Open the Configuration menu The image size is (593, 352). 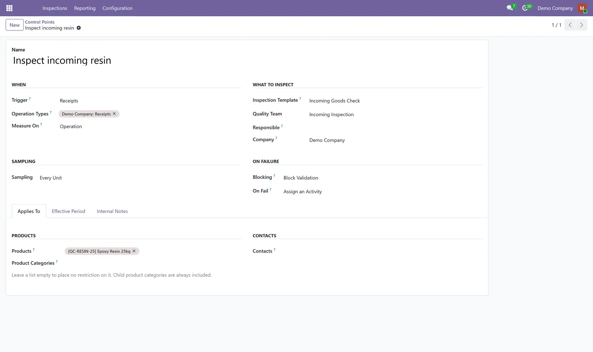[x=117, y=8]
